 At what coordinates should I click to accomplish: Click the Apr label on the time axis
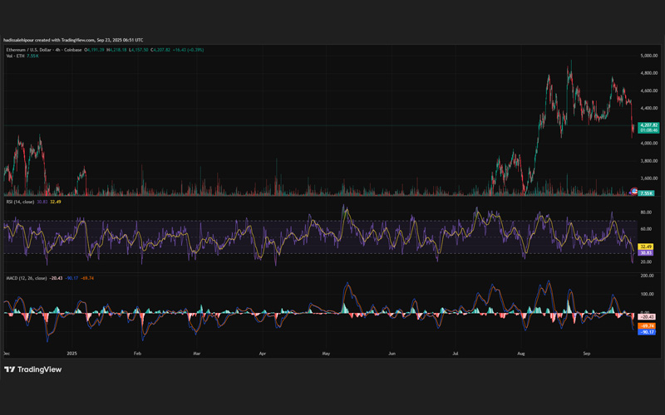click(263, 354)
